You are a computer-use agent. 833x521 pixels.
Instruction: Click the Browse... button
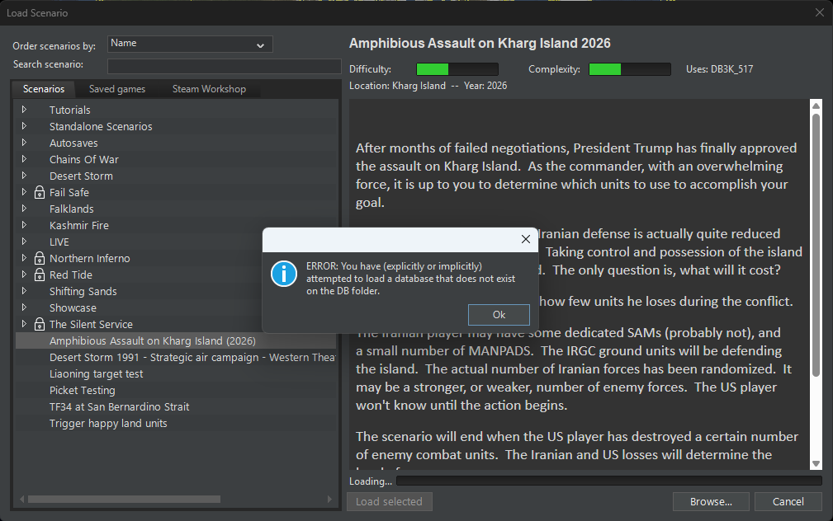pyautogui.click(x=711, y=501)
